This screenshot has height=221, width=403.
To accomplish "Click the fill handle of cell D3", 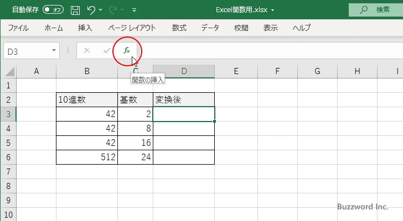I will 214,121.
